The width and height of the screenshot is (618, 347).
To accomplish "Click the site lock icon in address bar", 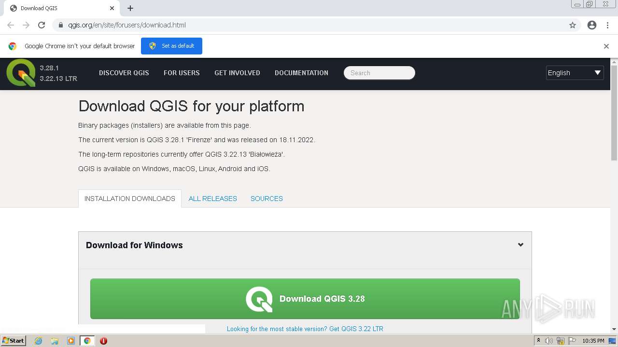I will click(x=61, y=25).
